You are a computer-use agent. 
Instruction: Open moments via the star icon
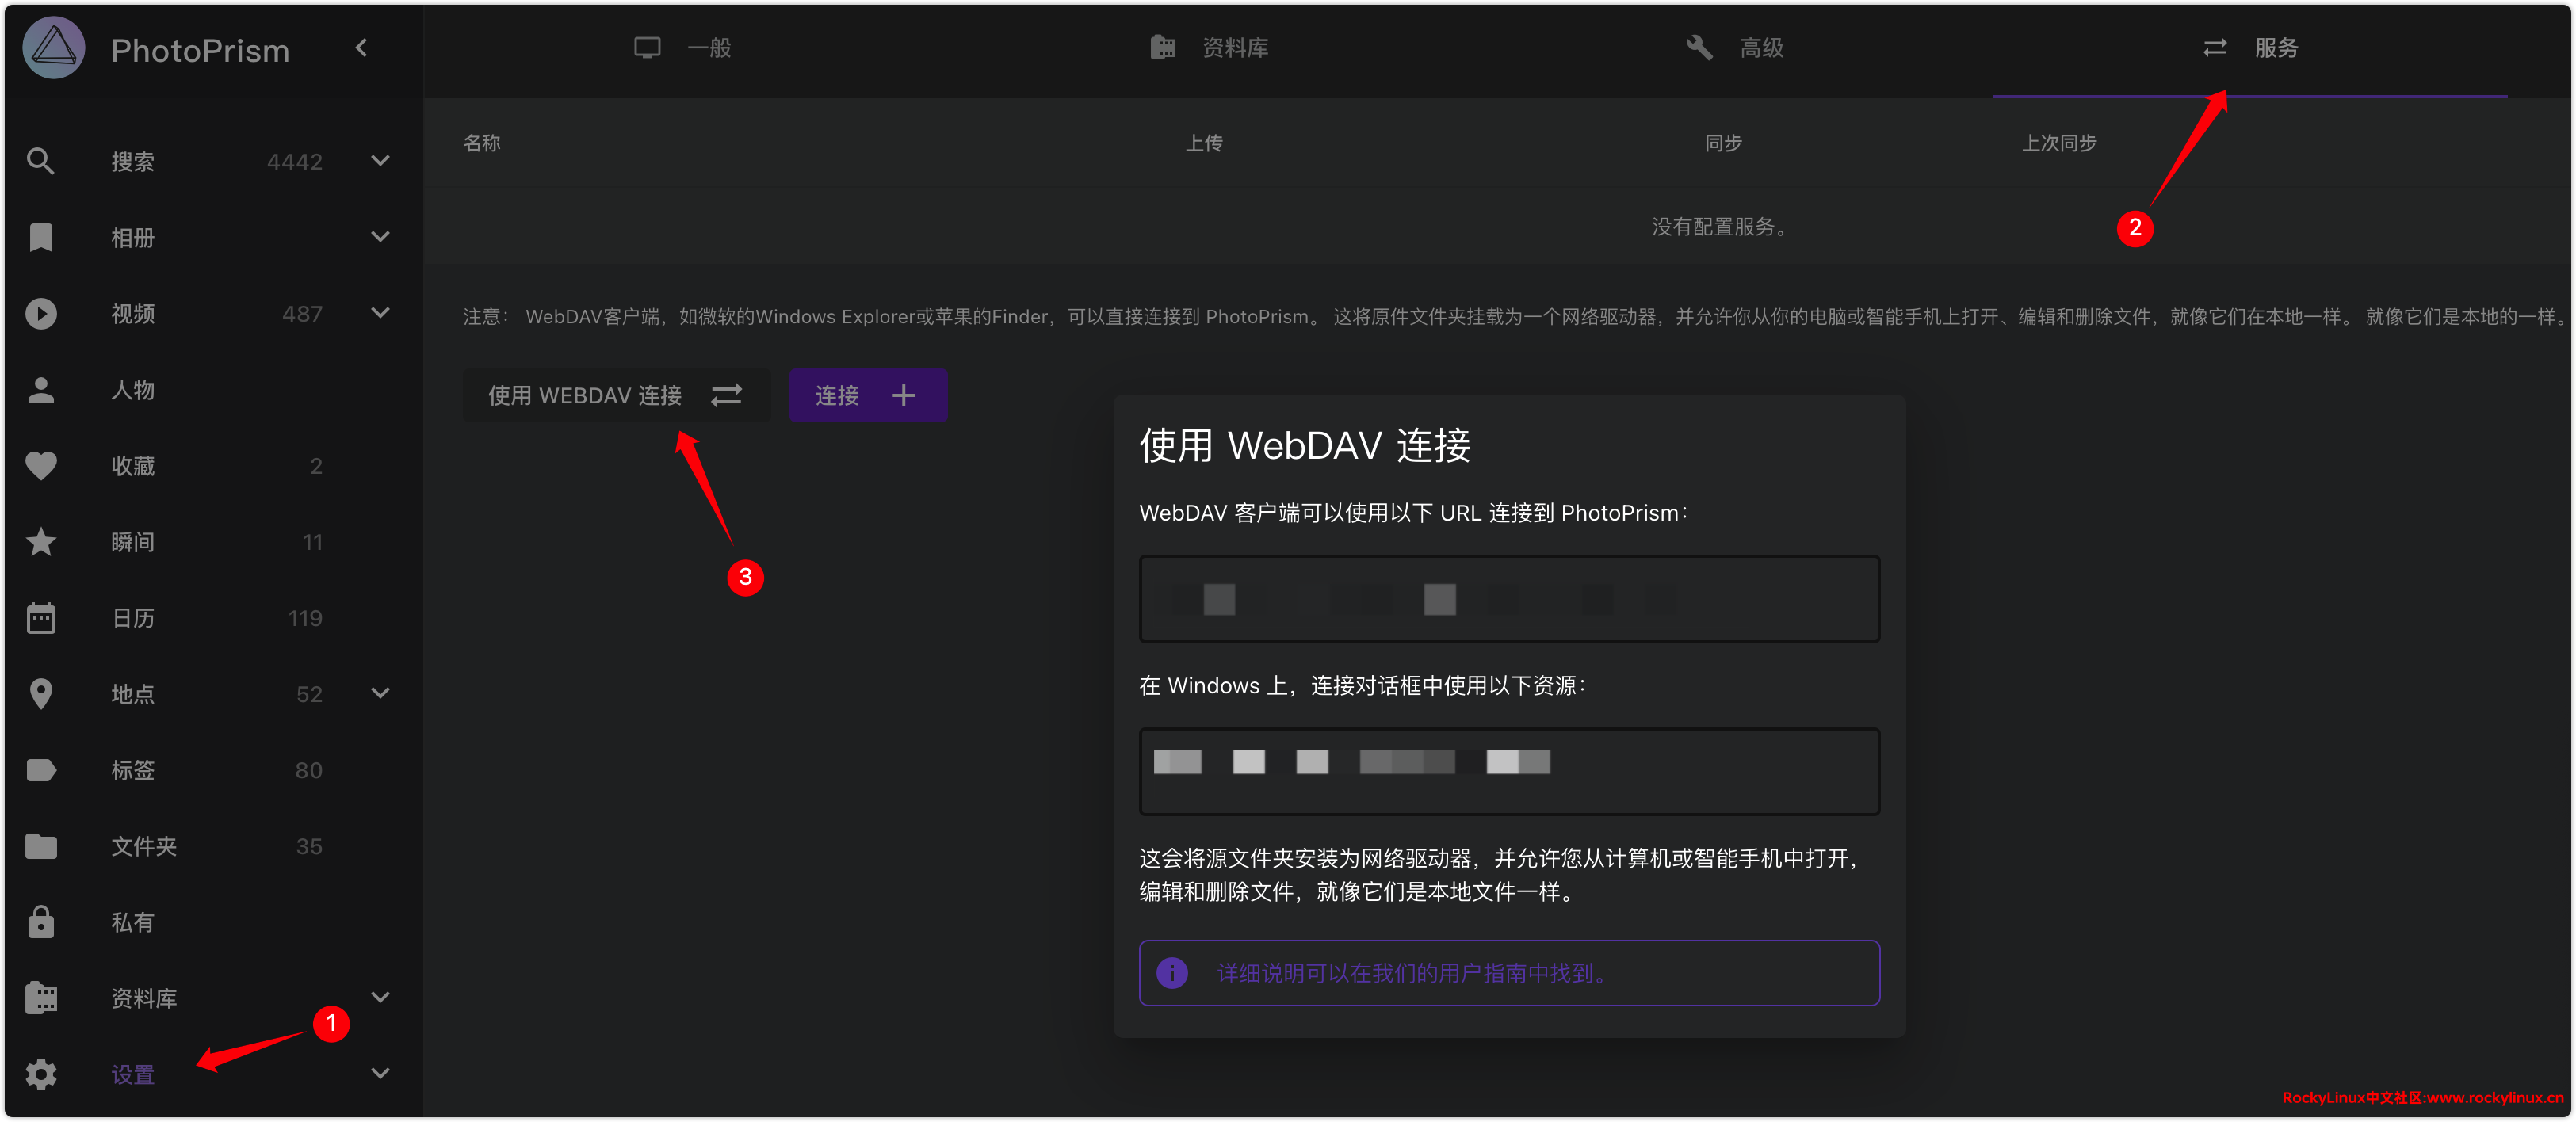[40, 542]
